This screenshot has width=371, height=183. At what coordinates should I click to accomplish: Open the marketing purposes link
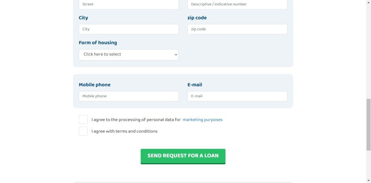(203, 120)
